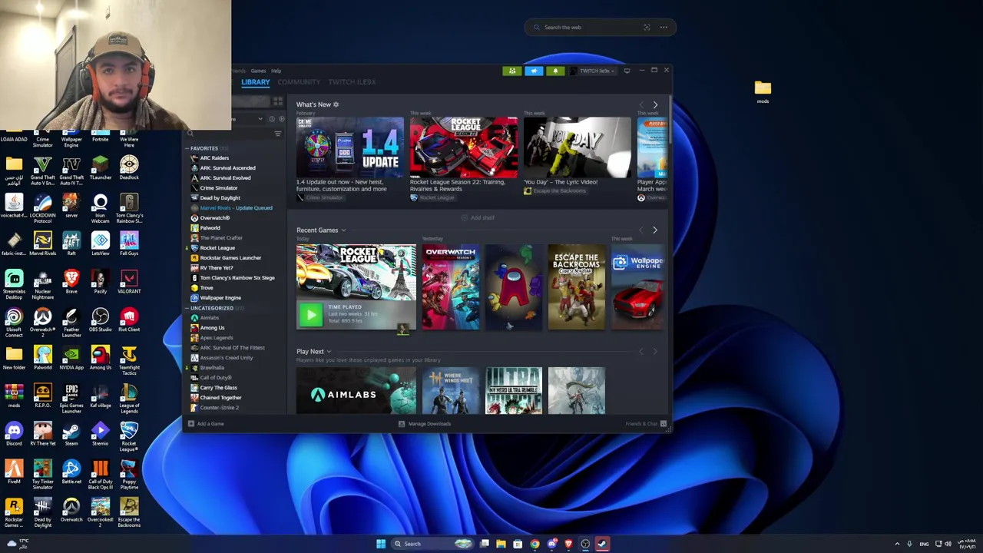Select the mods folder on desktop
Image resolution: width=983 pixels, height=553 pixels.
pos(763,91)
